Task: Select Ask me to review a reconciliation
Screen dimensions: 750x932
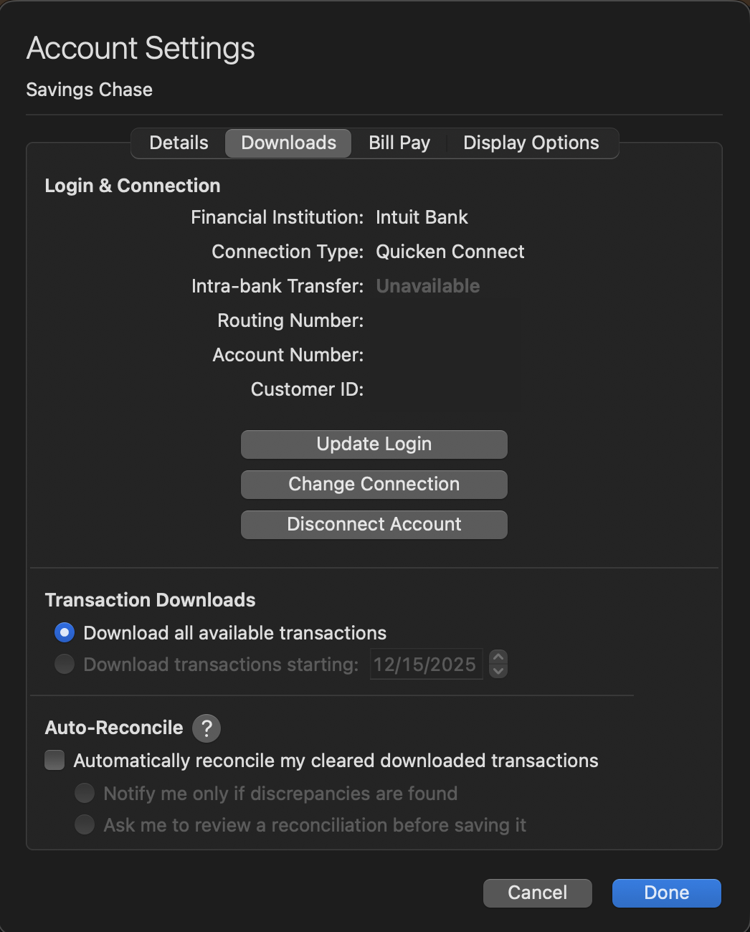Action: tap(84, 824)
